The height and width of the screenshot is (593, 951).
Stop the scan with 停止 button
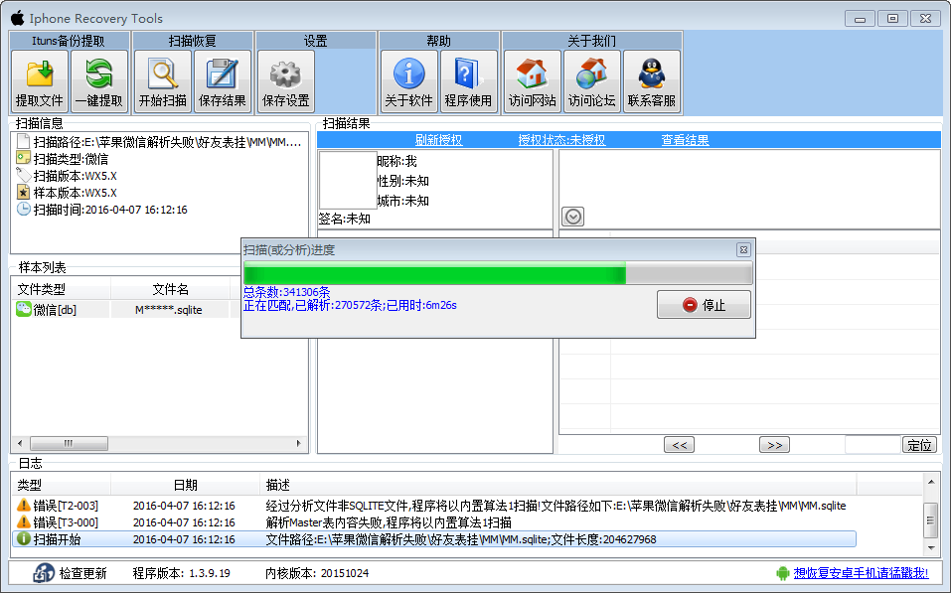(704, 304)
